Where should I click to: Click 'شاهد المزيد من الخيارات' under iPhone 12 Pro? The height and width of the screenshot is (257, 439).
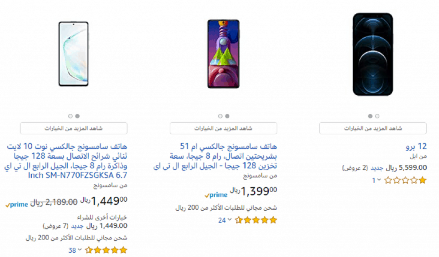[x=373, y=128]
